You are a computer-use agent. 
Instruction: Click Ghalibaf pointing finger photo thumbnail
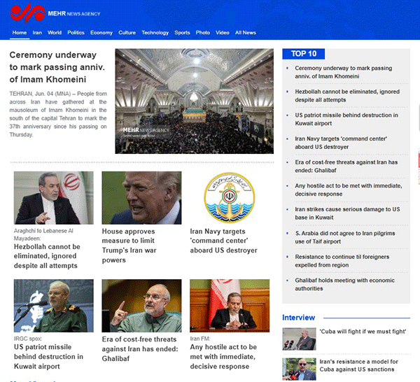[141, 306]
